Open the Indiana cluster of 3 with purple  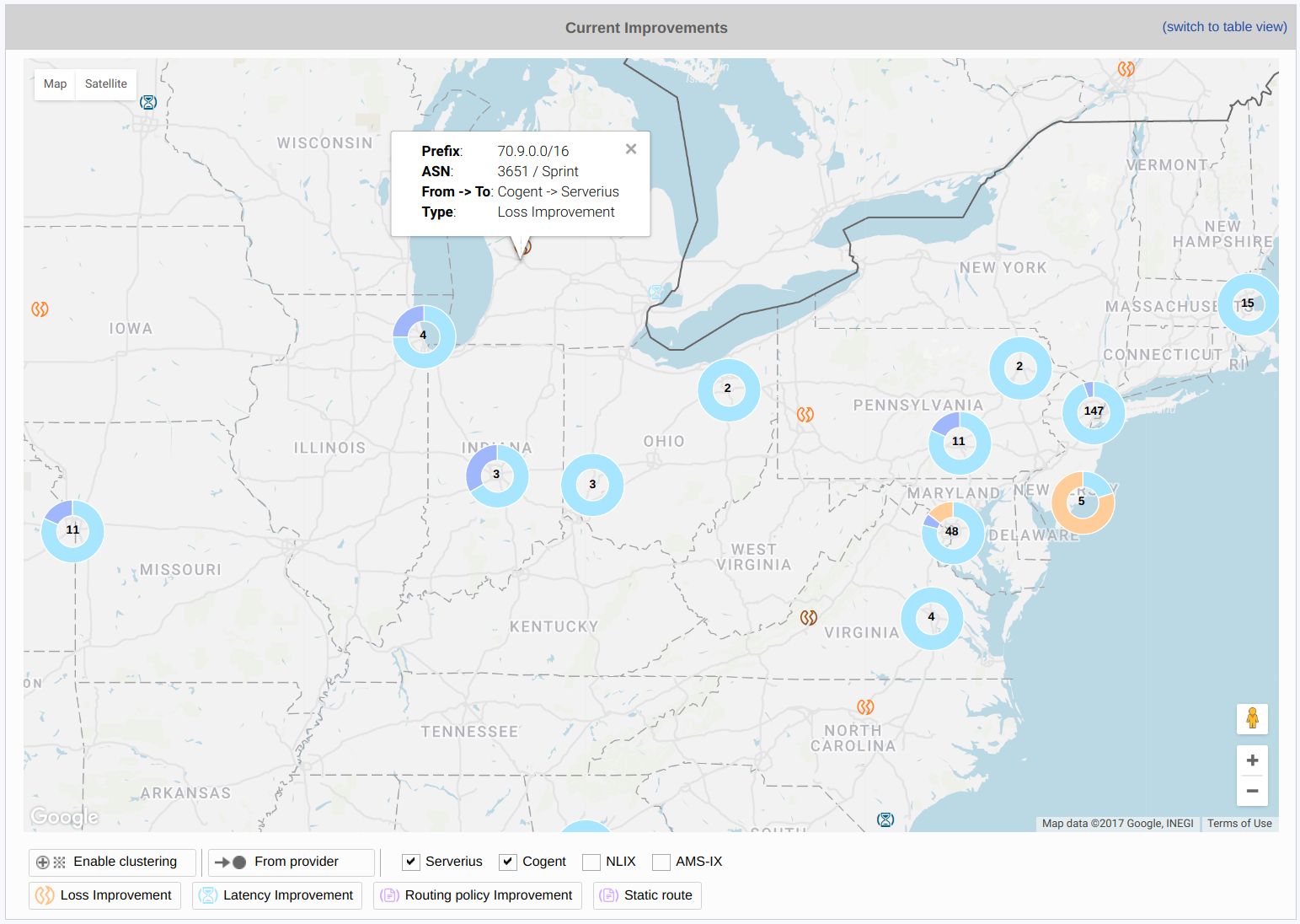pos(497,475)
